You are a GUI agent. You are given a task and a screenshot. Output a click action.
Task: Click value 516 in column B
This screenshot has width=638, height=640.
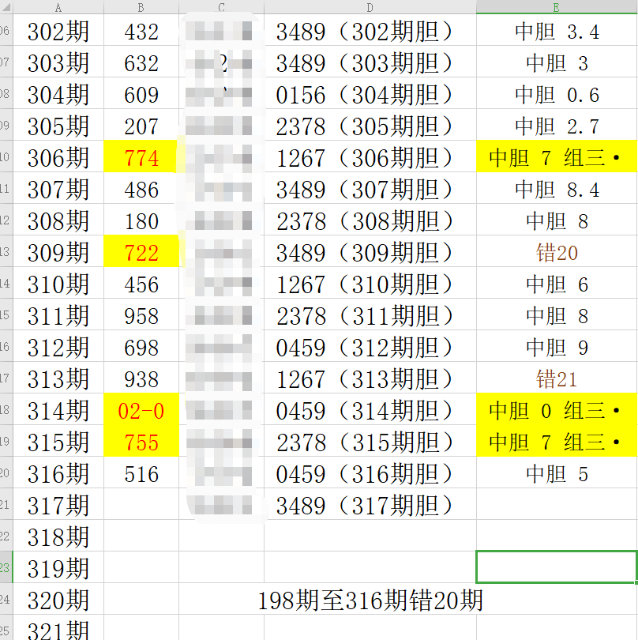(141, 473)
